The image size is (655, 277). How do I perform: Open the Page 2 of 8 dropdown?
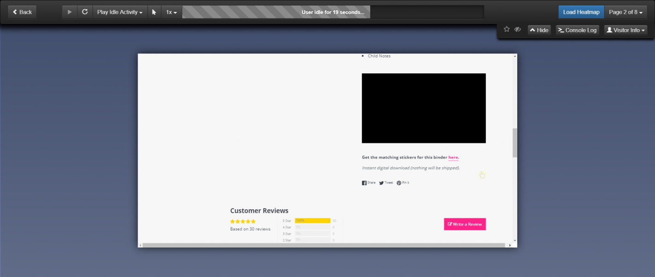click(626, 12)
